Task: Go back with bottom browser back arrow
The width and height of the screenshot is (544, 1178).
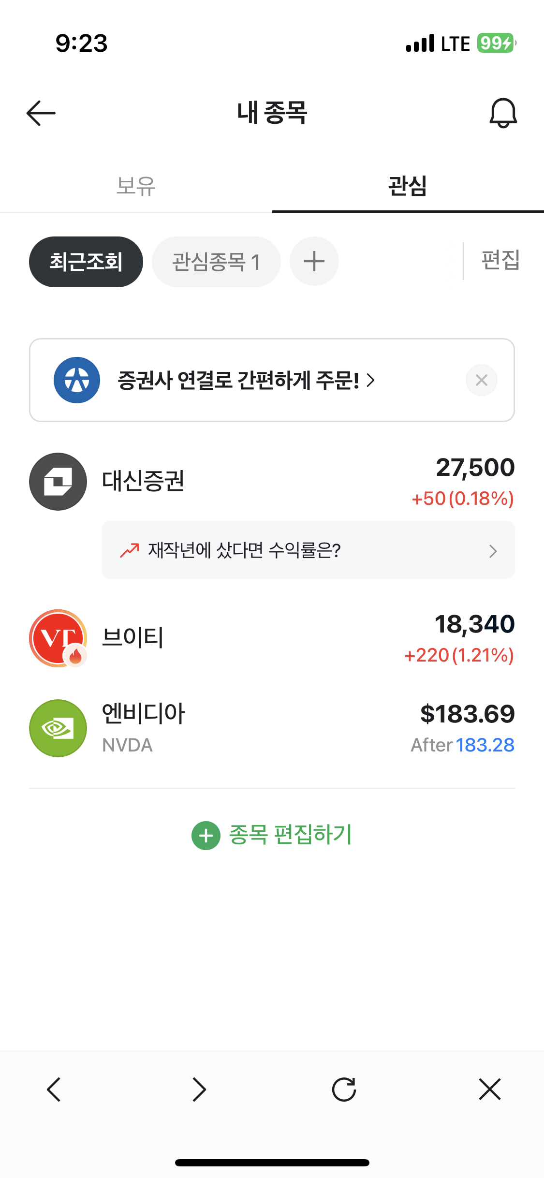Action: point(54,1090)
